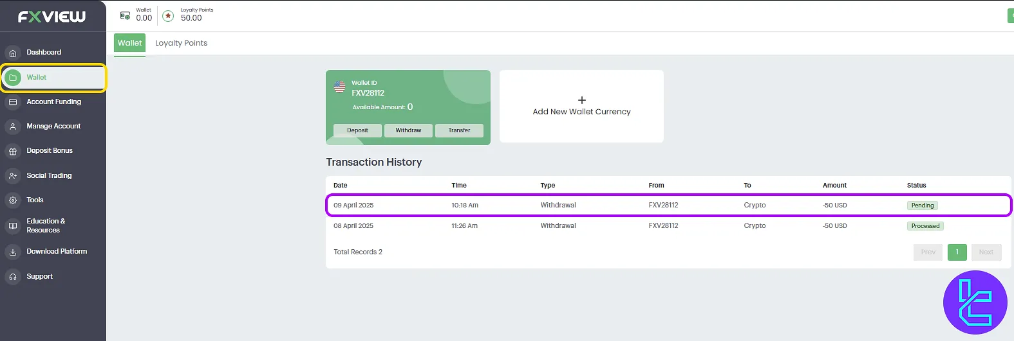Open Deposit Bonus menu item

coord(50,150)
